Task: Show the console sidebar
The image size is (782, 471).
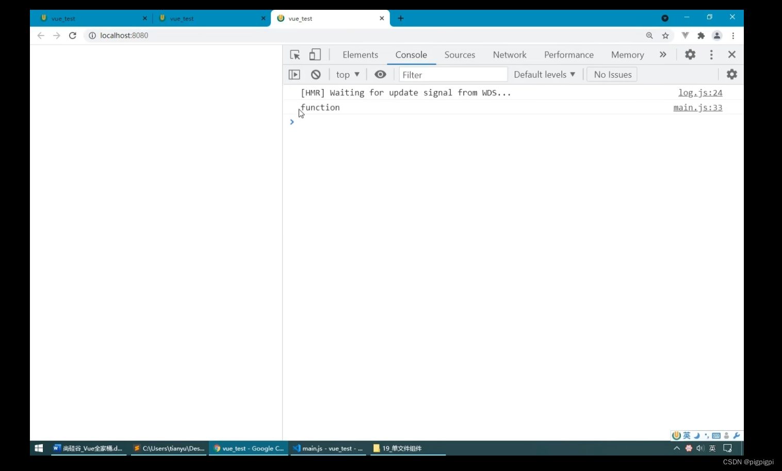Action: click(294, 75)
